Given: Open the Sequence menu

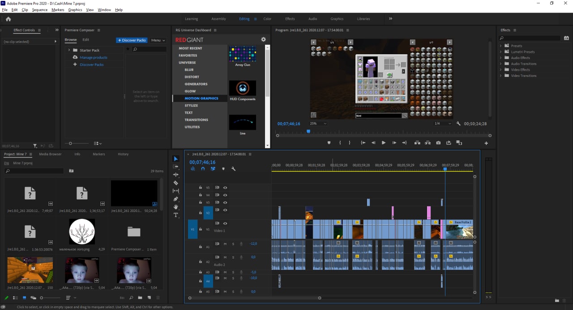Looking at the screenshot, I should click(x=39, y=10).
